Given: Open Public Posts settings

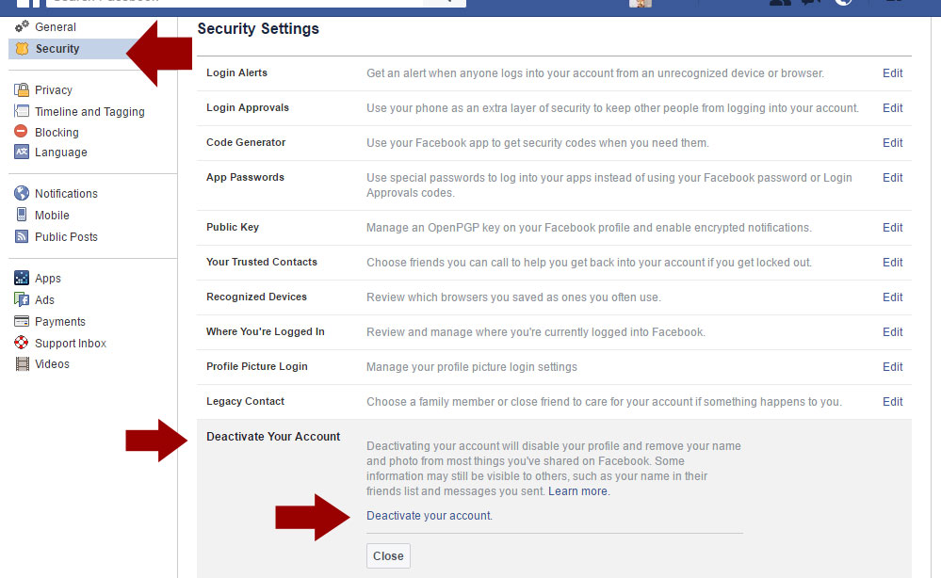Looking at the screenshot, I should [x=66, y=237].
